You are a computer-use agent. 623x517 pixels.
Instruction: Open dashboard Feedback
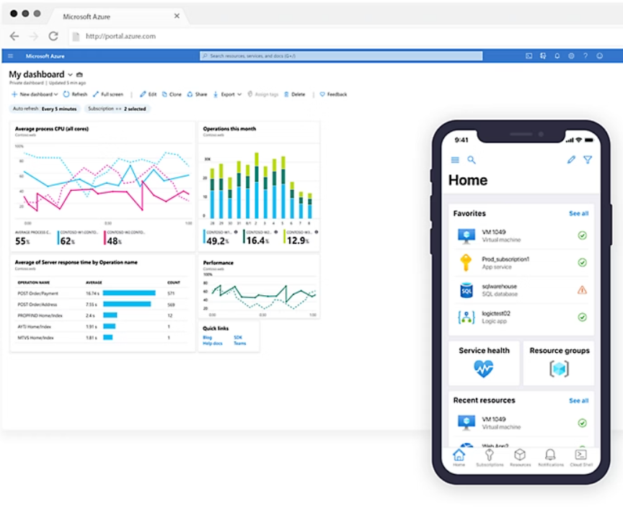coord(333,94)
